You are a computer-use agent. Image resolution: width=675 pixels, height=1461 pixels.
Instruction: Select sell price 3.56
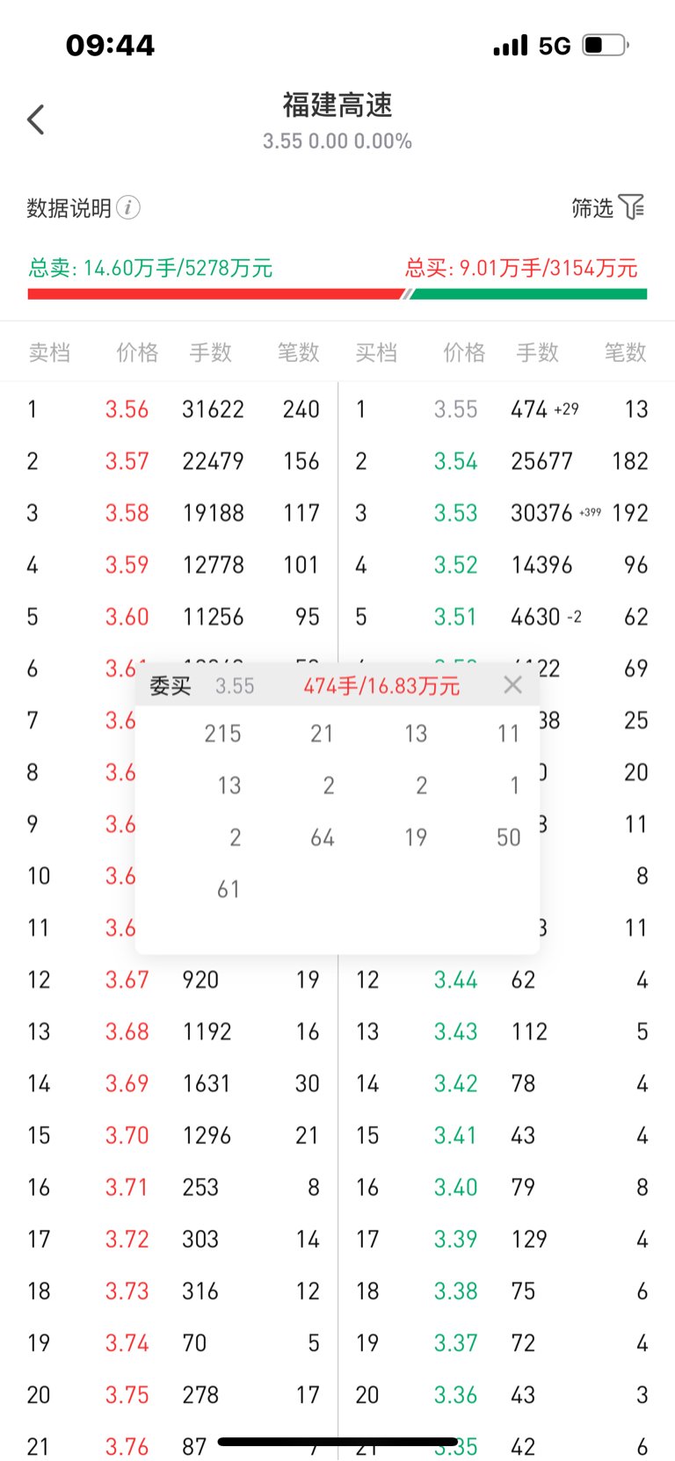(x=127, y=409)
